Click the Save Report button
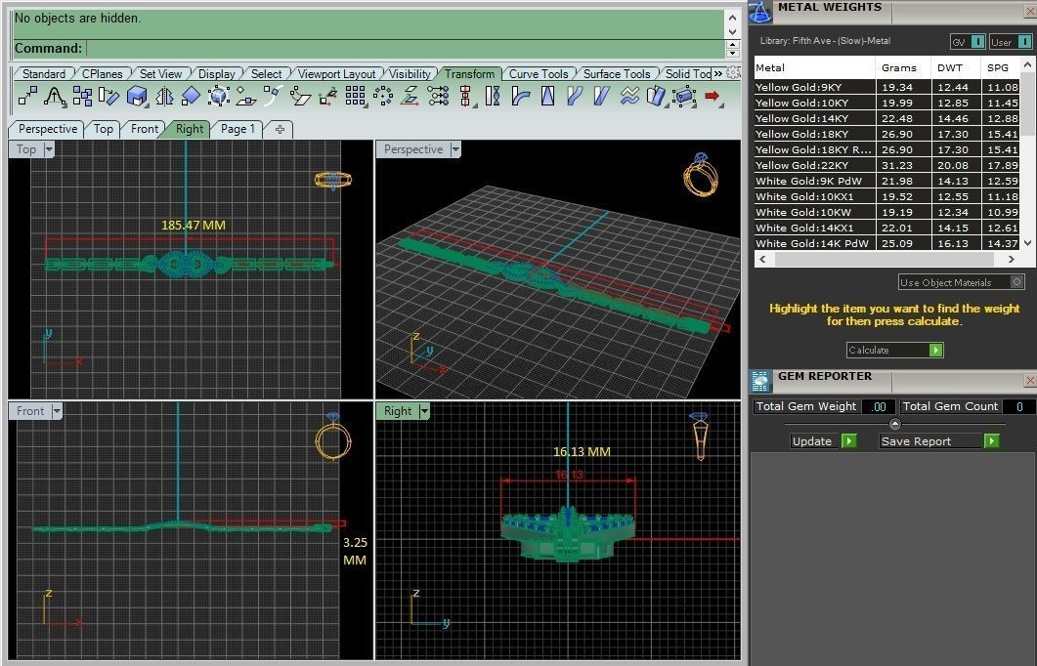Viewport: 1037px width, 666px height. coord(939,440)
